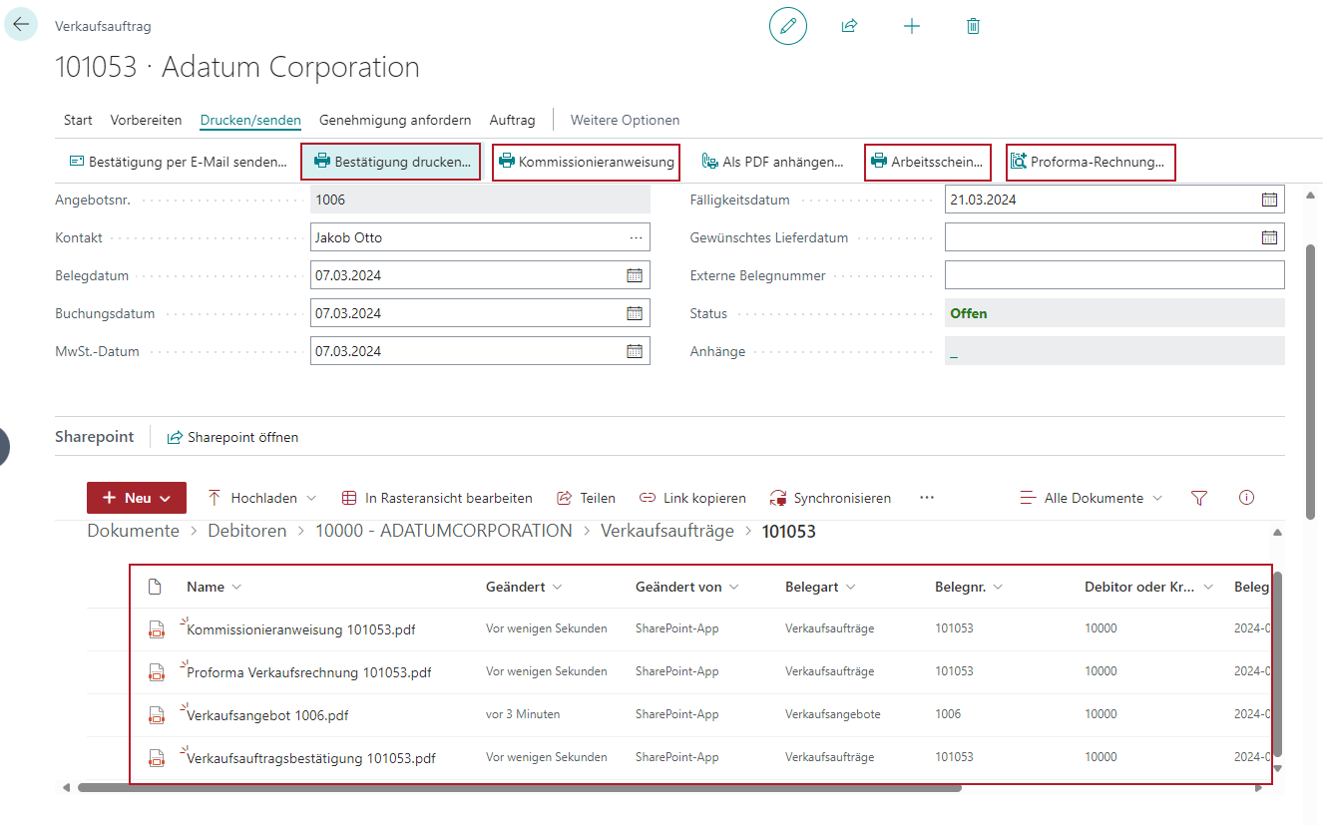Screen dimensions: 1323x825
Task: Click Teilen in the SharePoint toolbar
Action: pyautogui.click(x=586, y=498)
